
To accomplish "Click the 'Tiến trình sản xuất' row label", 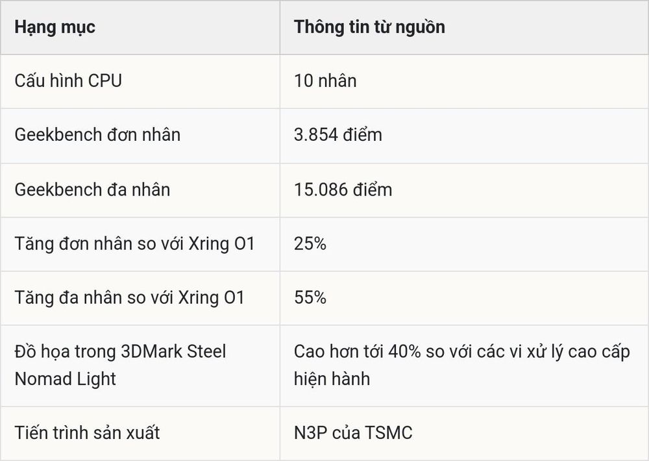I will coord(87,433).
